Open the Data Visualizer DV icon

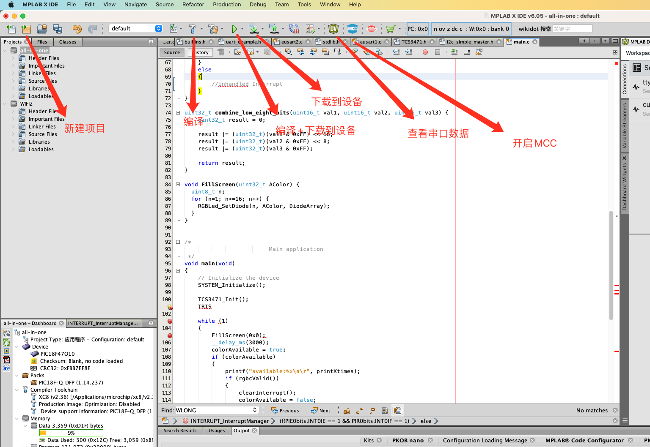[333, 29]
